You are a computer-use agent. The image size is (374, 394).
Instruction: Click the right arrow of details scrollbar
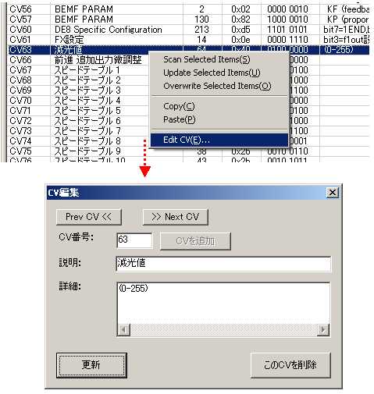click(x=323, y=330)
